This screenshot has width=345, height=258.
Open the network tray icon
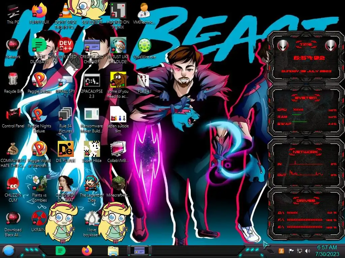[300, 251]
